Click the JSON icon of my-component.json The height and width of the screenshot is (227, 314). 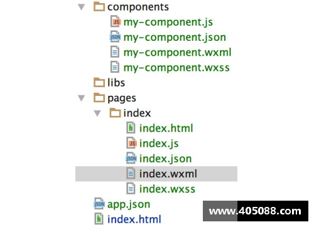tap(115, 37)
